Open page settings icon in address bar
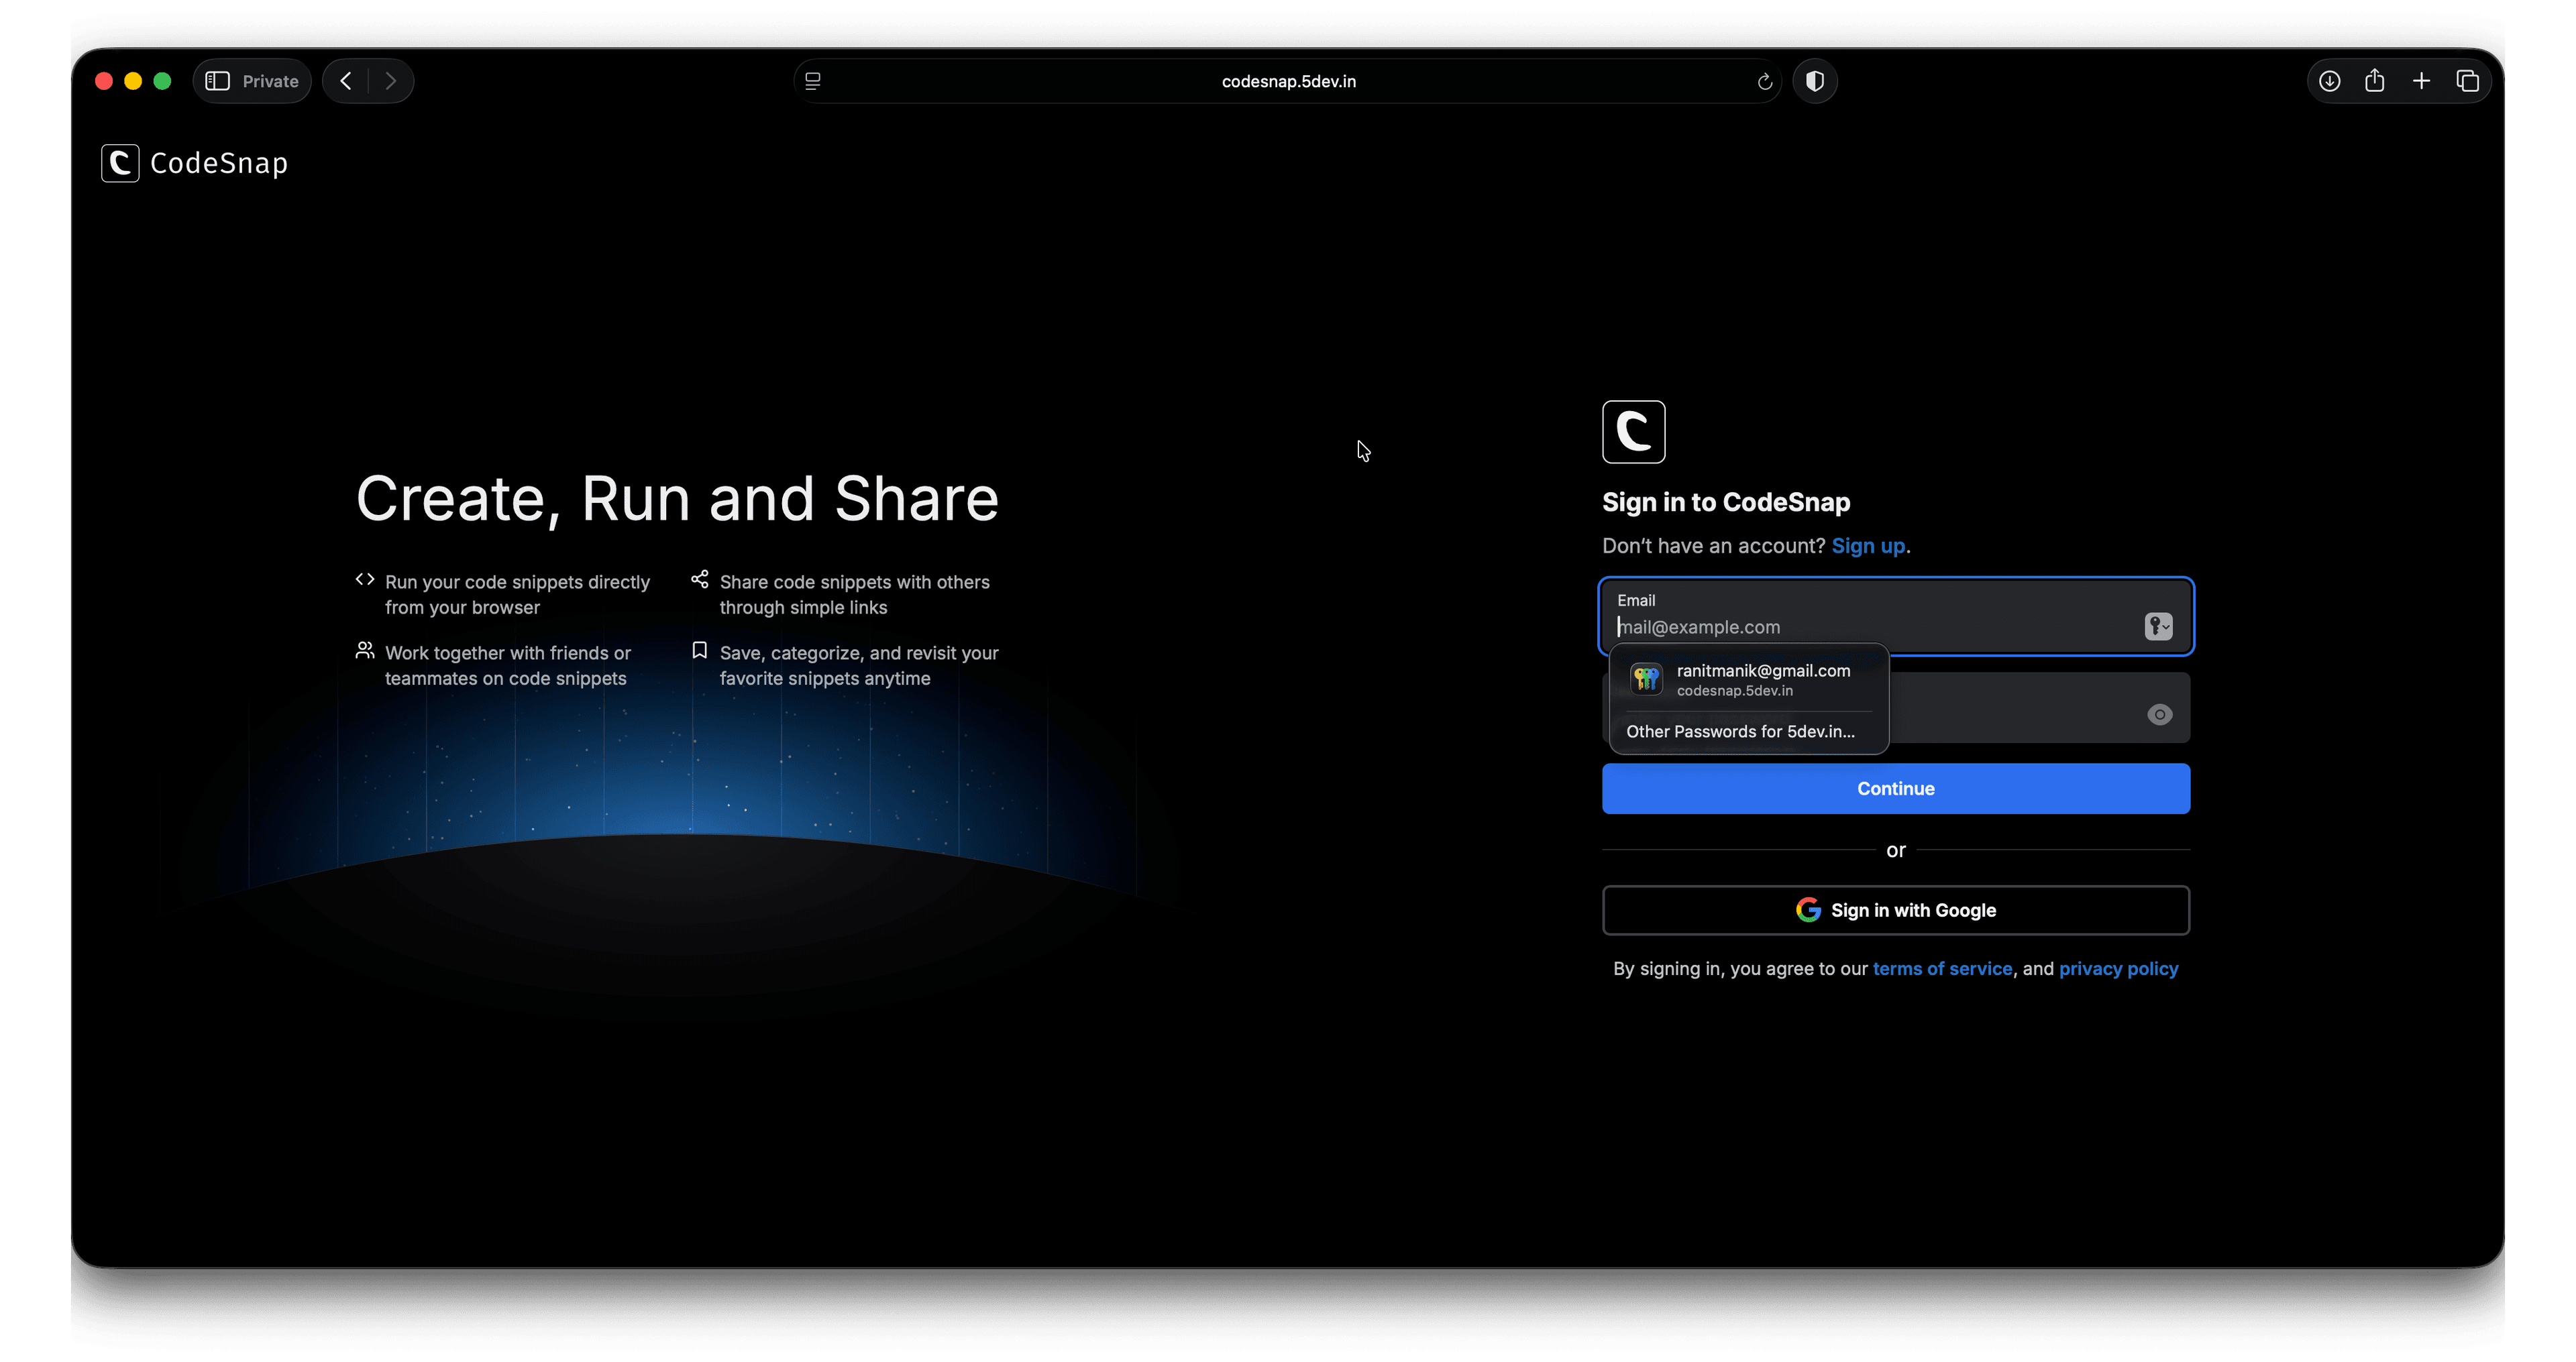The width and height of the screenshot is (2576, 1362). [x=813, y=81]
